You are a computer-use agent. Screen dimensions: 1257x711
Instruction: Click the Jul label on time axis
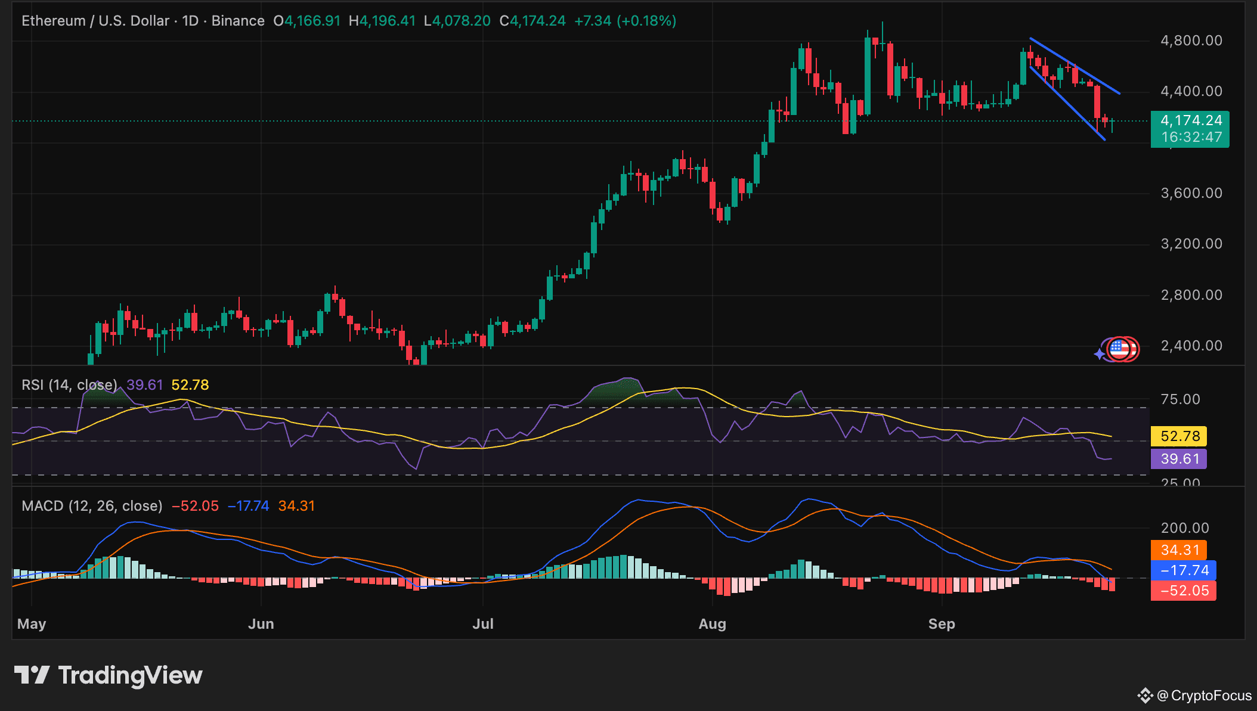coord(482,624)
